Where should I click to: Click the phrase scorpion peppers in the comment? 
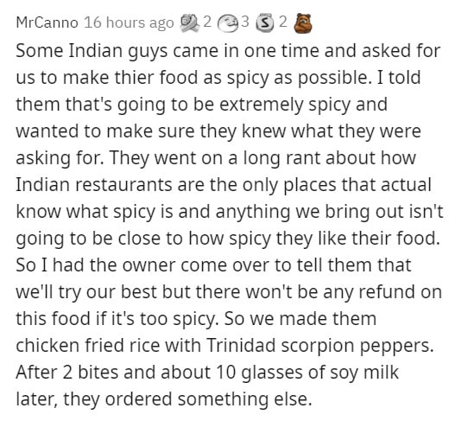[x=357, y=347]
